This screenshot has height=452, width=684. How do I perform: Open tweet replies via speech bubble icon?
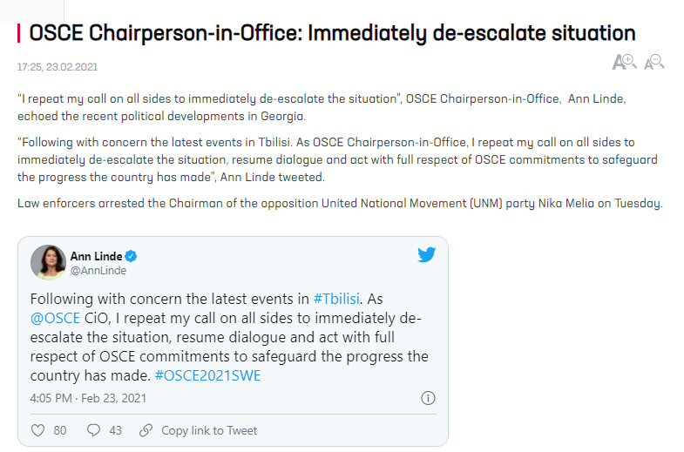93,430
